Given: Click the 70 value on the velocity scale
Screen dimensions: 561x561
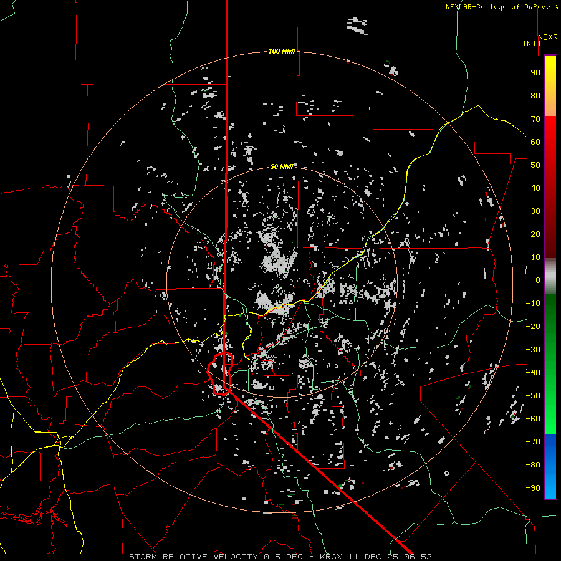Looking at the screenshot, I should (x=535, y=119).
